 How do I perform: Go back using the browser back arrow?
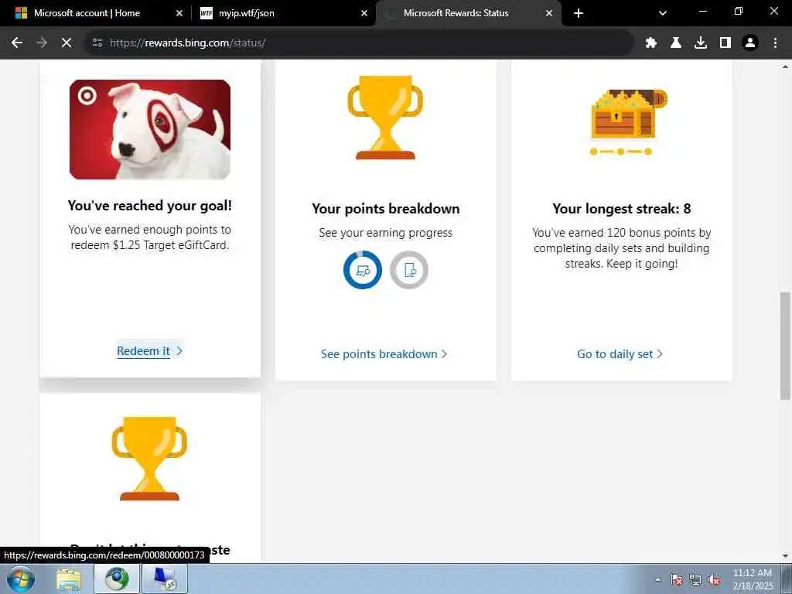pyautogui.click(x=17, y=43)
